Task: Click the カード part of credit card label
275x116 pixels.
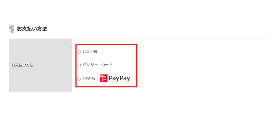Action: tap(107, 65)
